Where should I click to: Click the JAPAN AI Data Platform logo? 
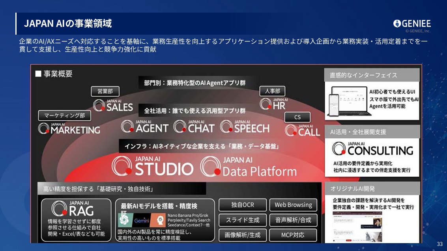[249, 167]
